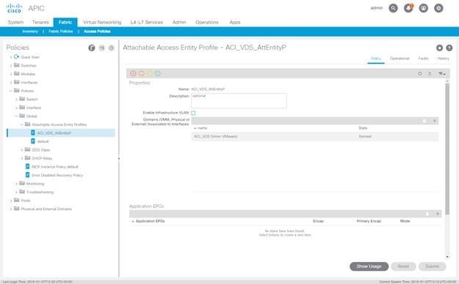Click the Reset button
Screen dimensions: 459x284
pyautogui.click(x=403, y=266)
